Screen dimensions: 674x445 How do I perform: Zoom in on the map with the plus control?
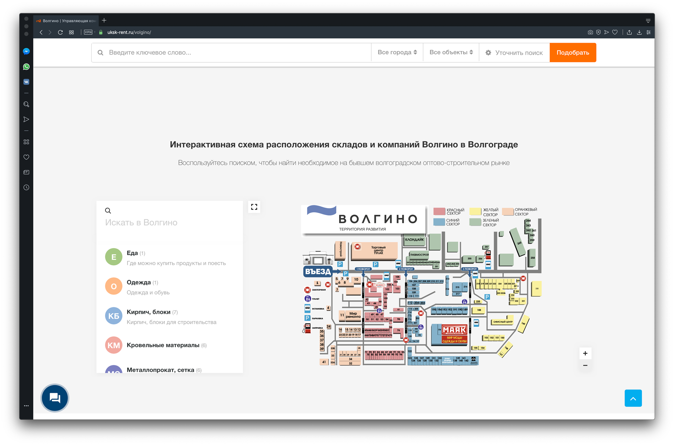[585, 353]
